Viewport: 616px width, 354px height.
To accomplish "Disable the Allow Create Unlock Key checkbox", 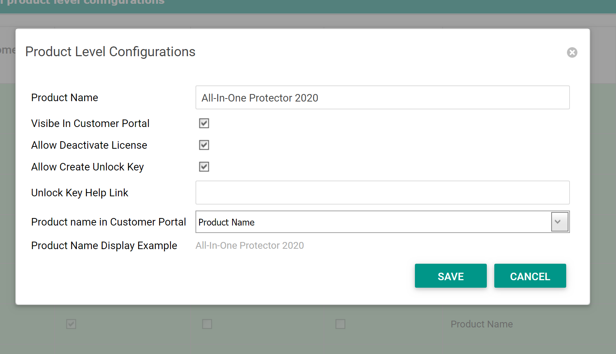I will pos(204,167).
